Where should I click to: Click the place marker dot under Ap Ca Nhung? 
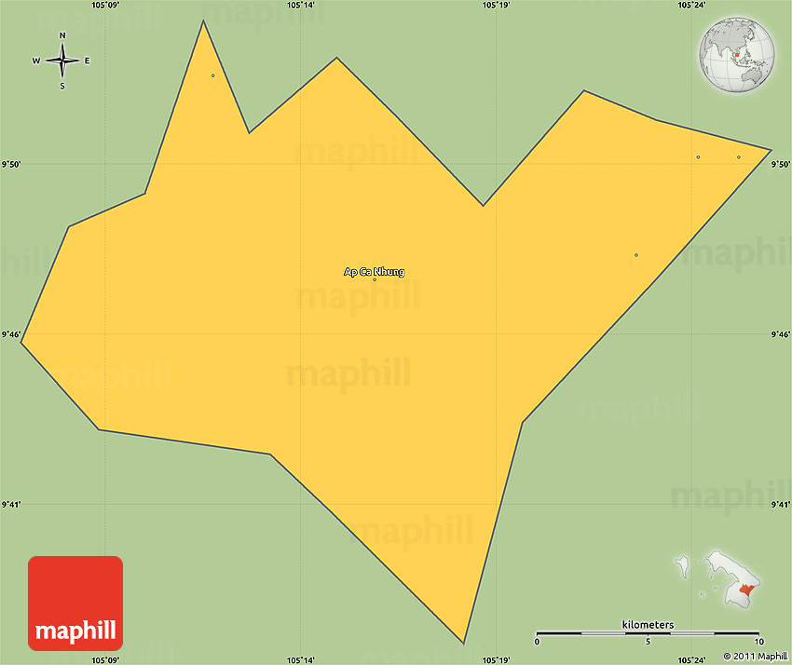pyautogui.click(x=375, y=279)
